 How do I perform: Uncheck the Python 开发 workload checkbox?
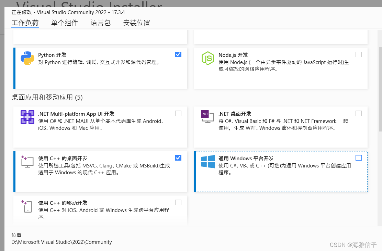pos(178,54)
